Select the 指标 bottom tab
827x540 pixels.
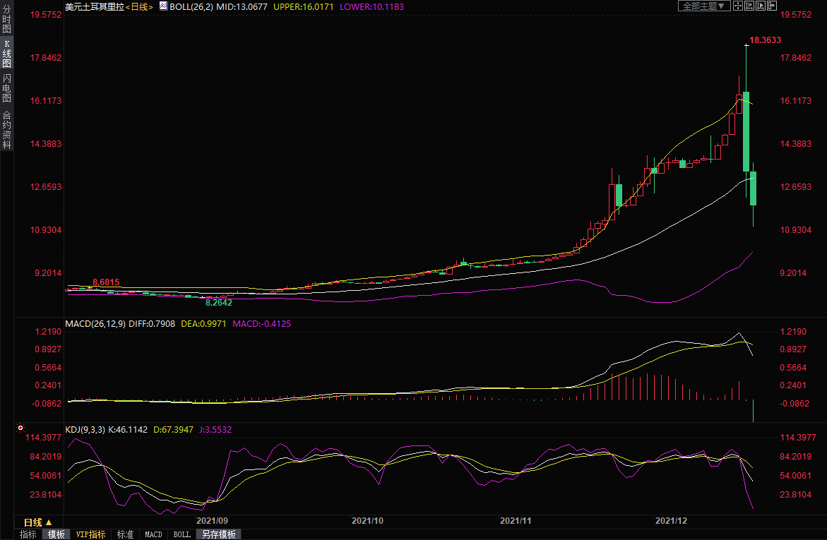tap(28, 534)
